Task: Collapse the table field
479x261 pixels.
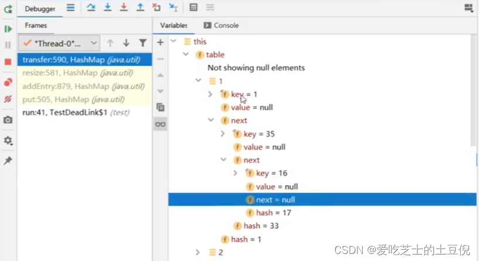Action: tap(186, 54)
